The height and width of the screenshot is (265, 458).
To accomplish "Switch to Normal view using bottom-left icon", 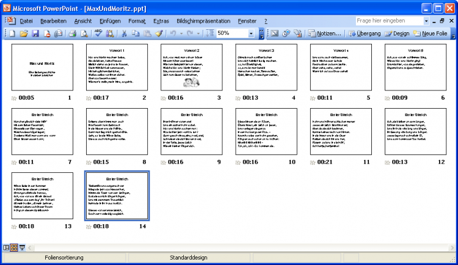I will (7, 247).
